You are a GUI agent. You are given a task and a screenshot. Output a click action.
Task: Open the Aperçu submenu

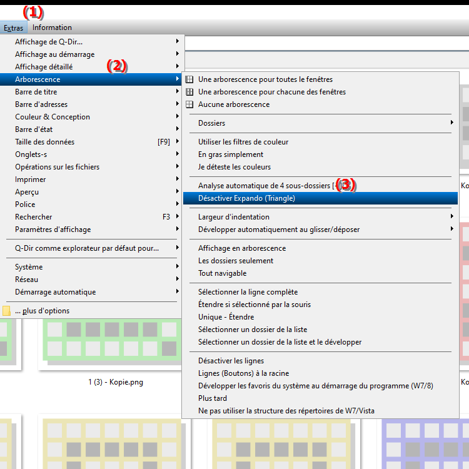click(91, 192)
